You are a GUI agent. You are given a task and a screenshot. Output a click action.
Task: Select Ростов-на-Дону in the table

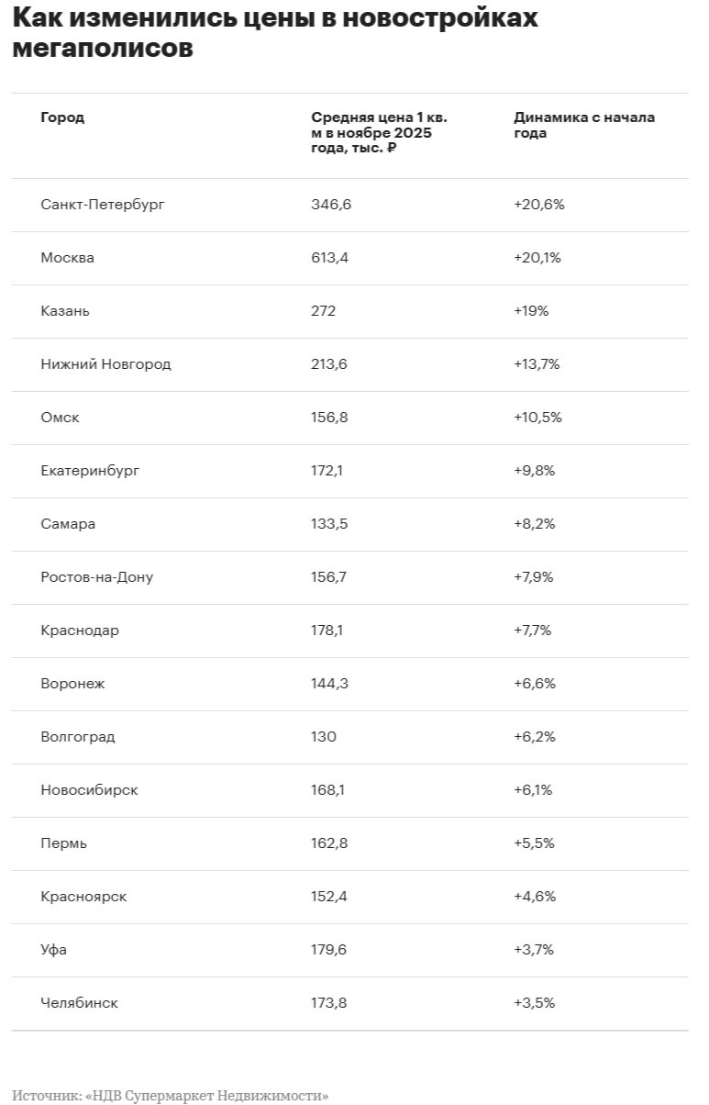click(x=97, y=577)
